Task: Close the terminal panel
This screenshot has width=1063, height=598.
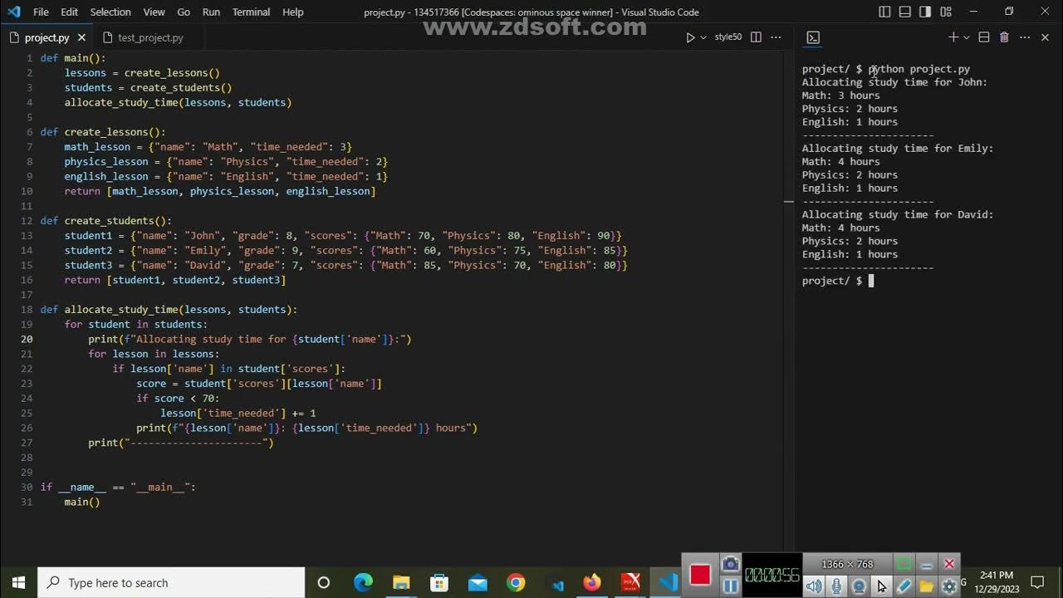Action: (1045, 37)
